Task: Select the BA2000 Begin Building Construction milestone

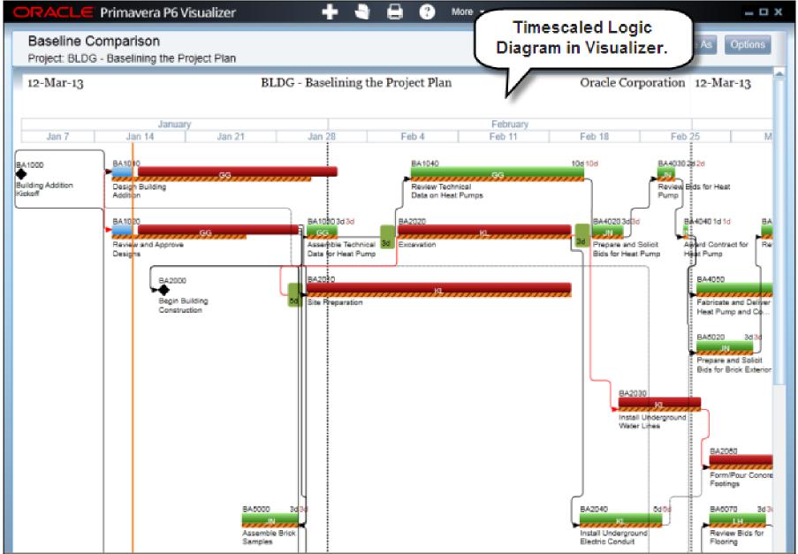Action: point(163,290)
